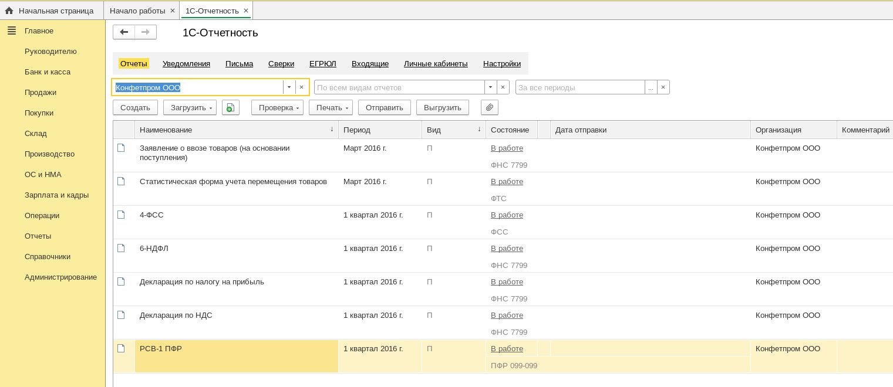This screenshot has width=893, height=387.
Task: Expand the organization dropdown list
Action: point(289,87)
